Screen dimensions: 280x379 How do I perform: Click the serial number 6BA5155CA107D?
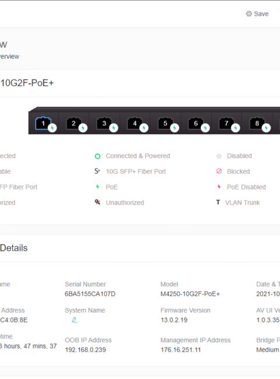(x=90, y=294)
